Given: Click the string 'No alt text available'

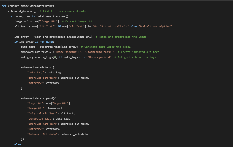Looking at the screenshot, I should click(x=110, y=27).
